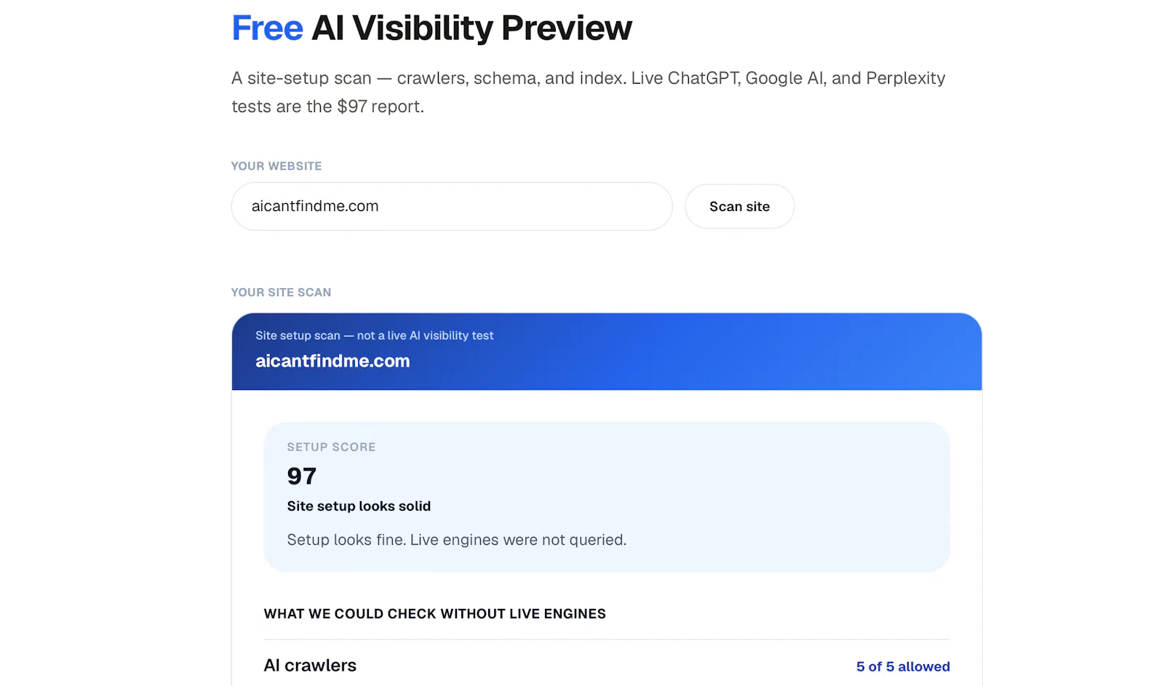Click the divider line above AI crawlers
Screen dimensions: 1164x686
(607, 639)
